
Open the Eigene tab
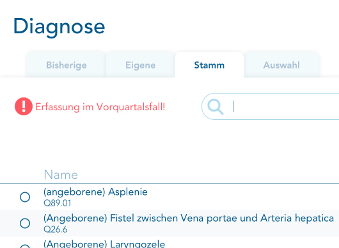141,65
